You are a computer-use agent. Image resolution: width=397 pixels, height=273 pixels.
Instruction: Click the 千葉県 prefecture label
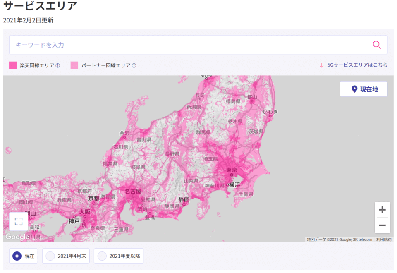coord(246,194)
